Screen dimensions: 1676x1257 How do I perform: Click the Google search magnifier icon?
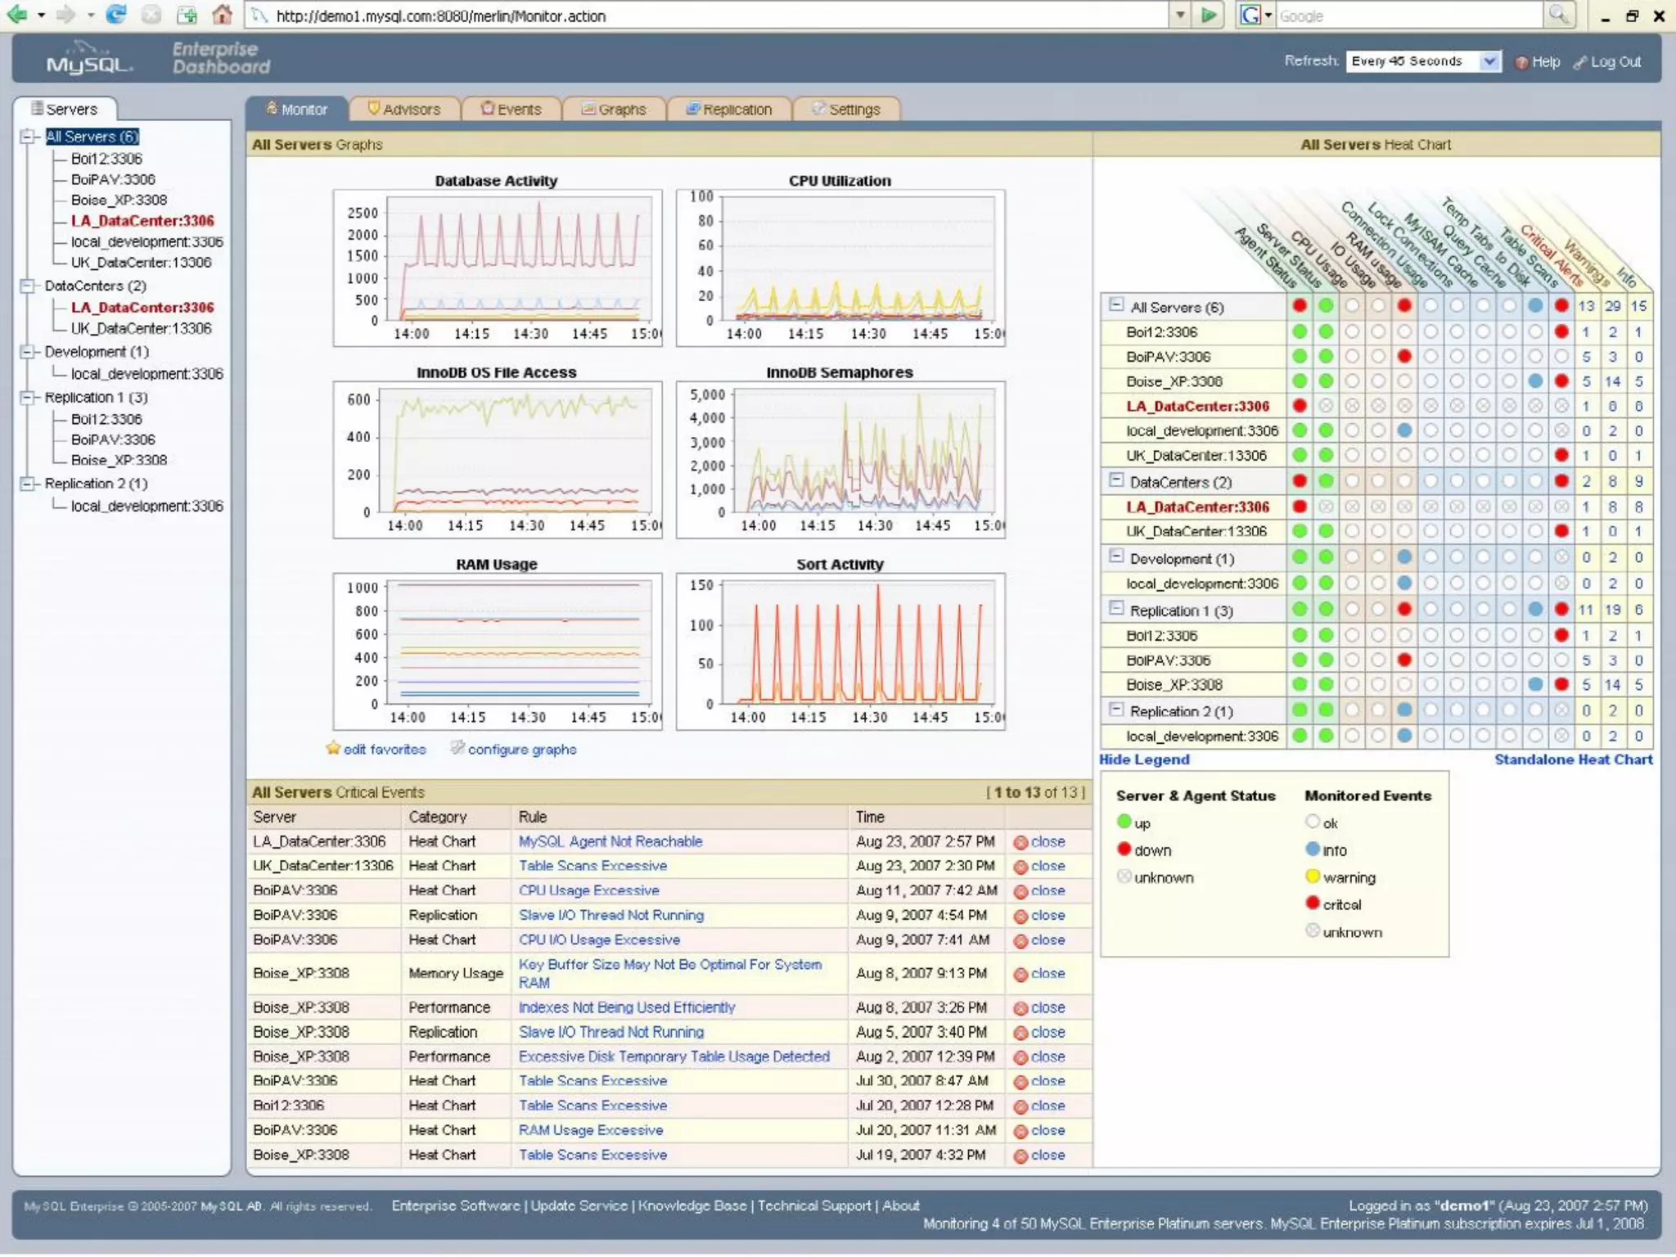[x=1558, y=15]
